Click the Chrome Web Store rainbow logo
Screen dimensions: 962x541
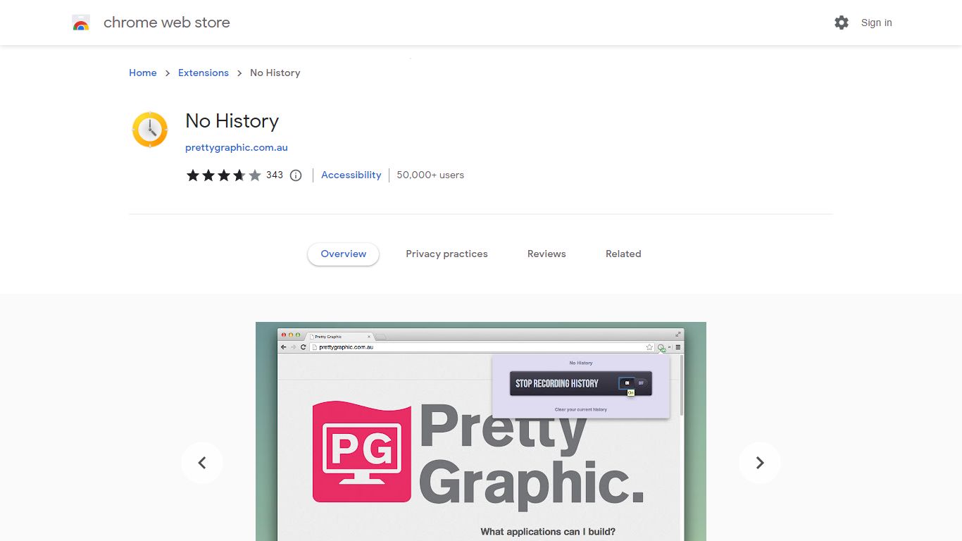click(x=81, y=23)
